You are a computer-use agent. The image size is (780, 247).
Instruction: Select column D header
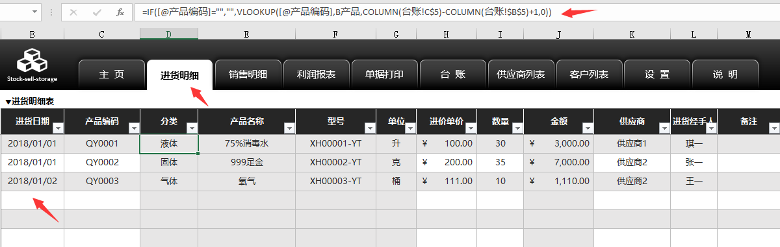(x=169, y=34)
